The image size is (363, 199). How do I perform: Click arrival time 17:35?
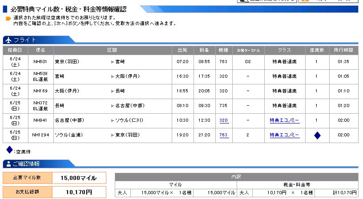click(x=204, y=76)
